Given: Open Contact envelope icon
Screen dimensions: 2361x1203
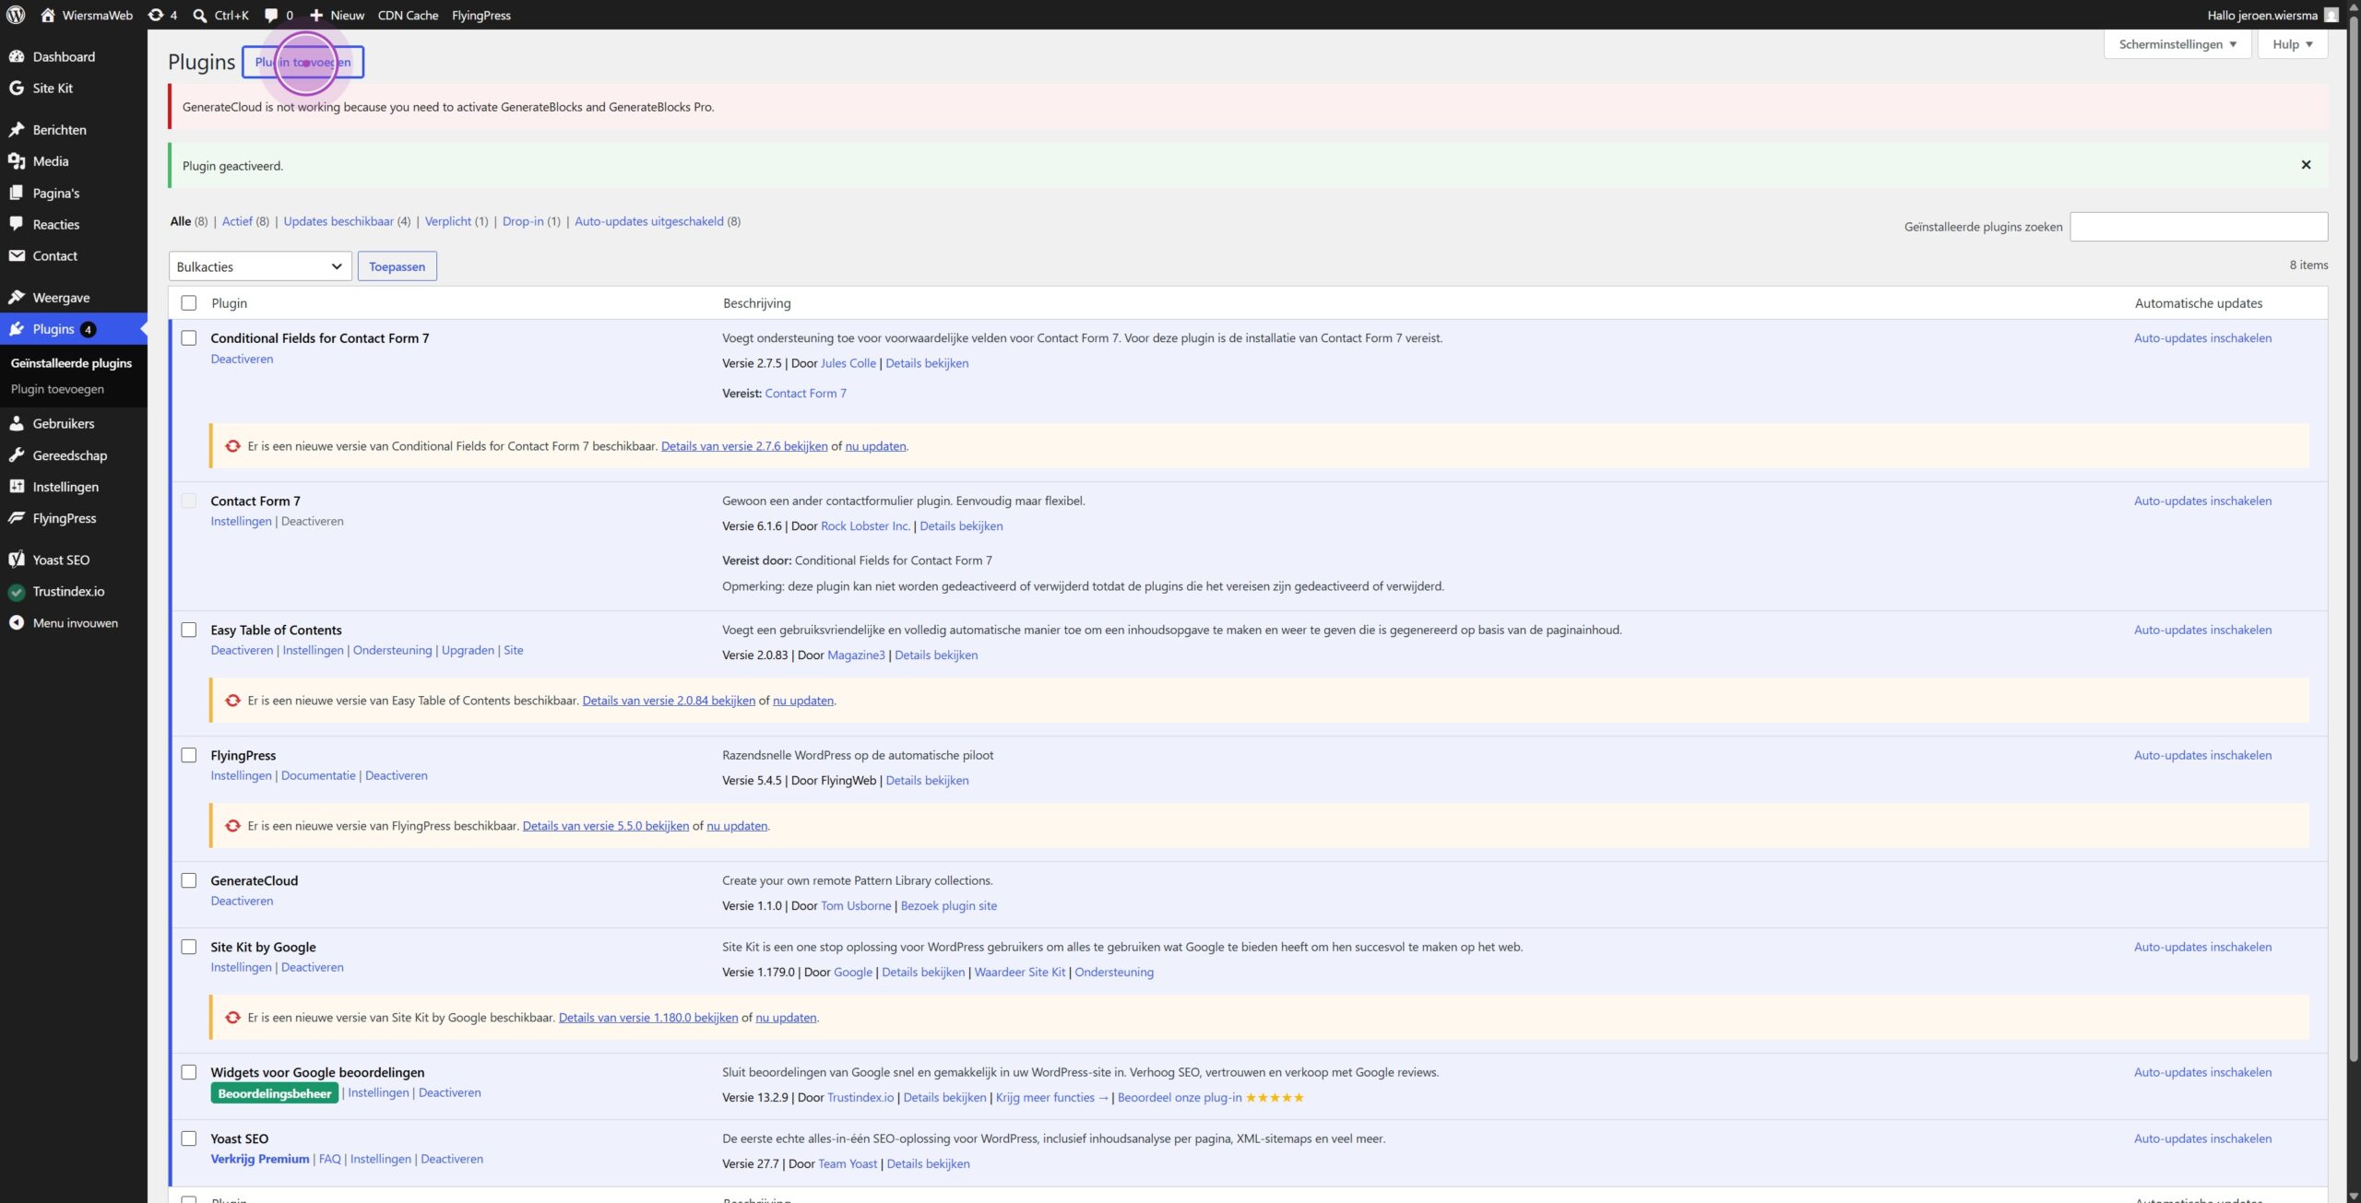Looking at the screenshot, I should pos(17,255).
